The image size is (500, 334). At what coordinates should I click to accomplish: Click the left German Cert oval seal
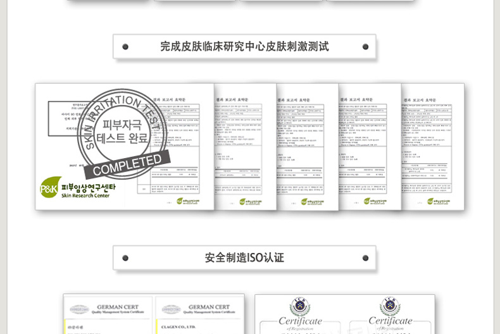(79, 309)
